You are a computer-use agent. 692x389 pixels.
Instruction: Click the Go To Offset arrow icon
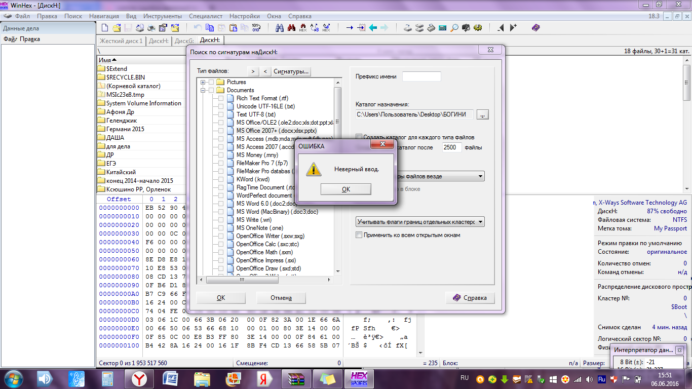click(350, 28)
